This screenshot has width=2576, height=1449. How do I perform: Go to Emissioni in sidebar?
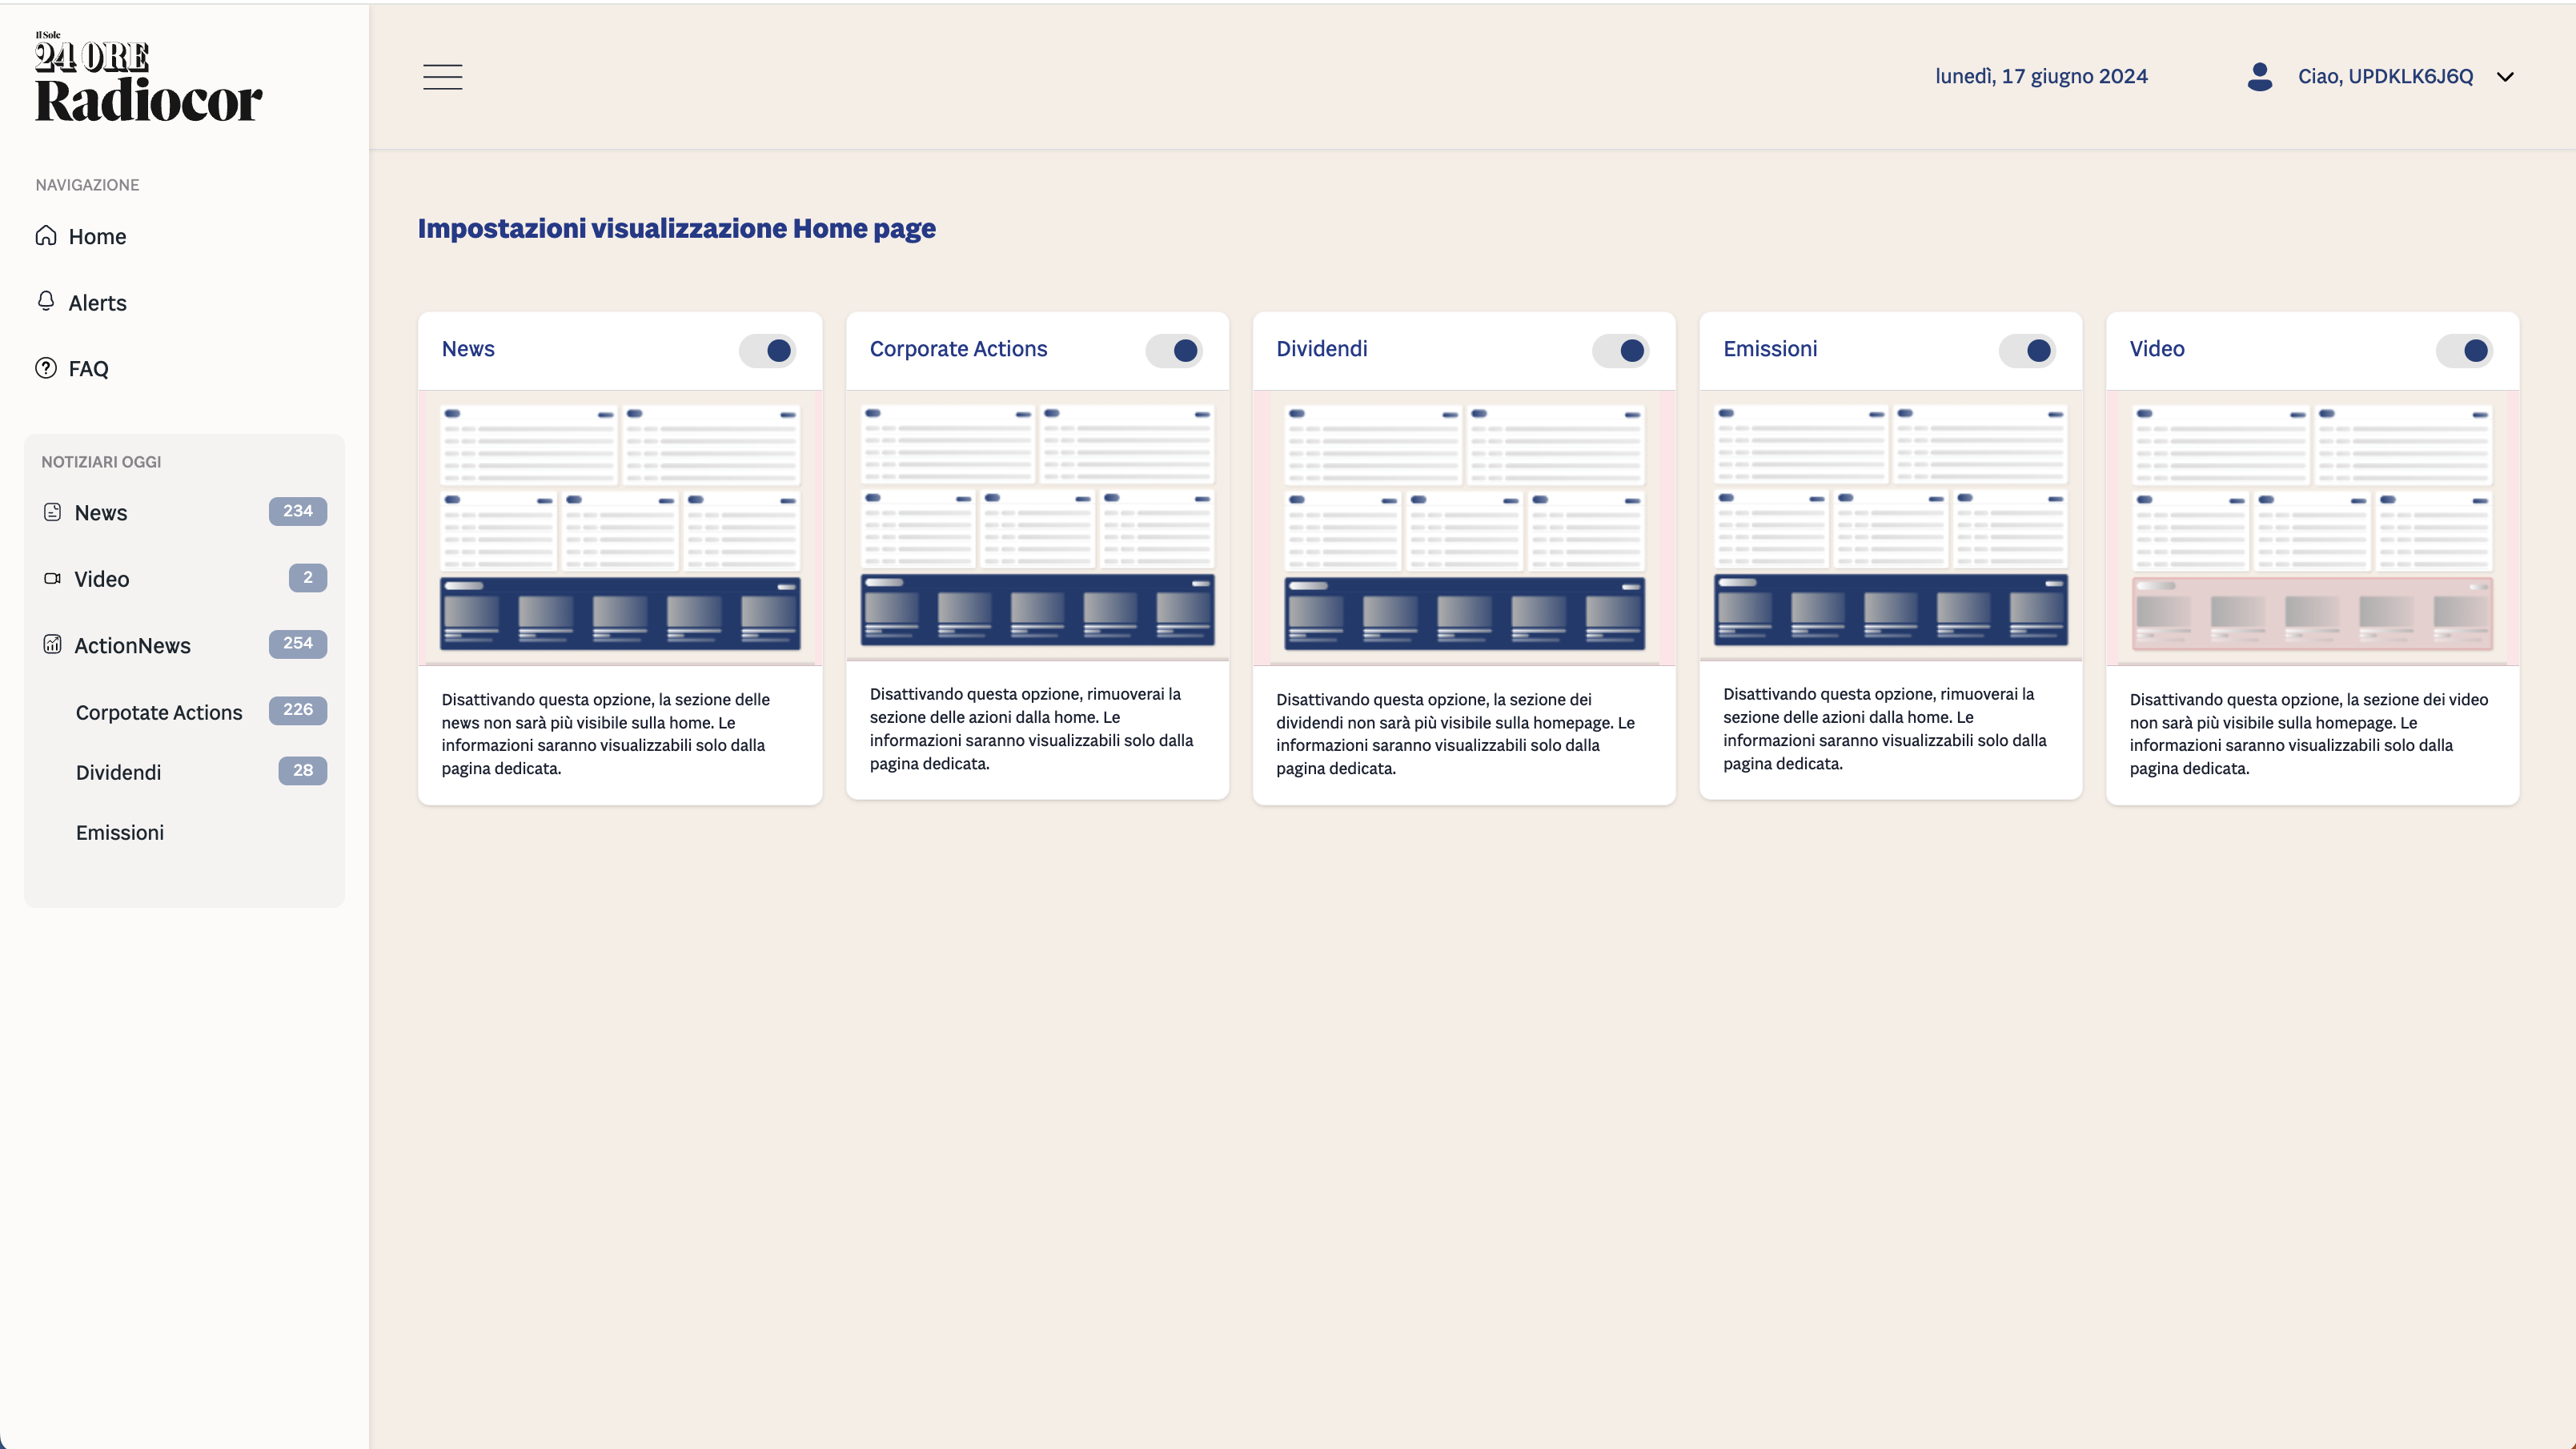(x=120, y=832)
